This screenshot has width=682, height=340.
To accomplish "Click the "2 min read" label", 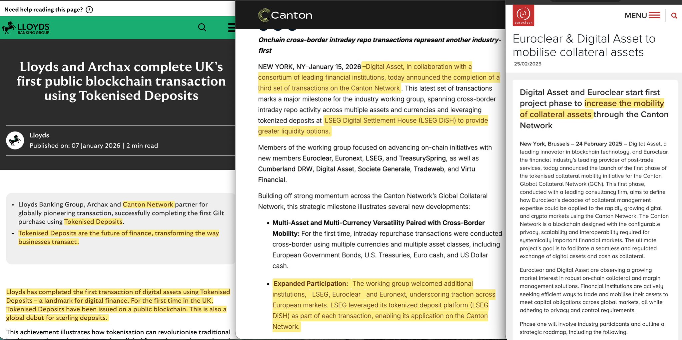I will [142, 146].
